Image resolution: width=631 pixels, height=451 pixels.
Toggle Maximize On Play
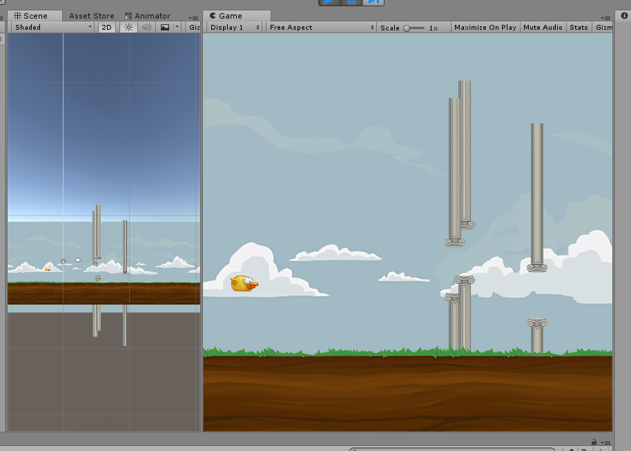pos(485,28)
